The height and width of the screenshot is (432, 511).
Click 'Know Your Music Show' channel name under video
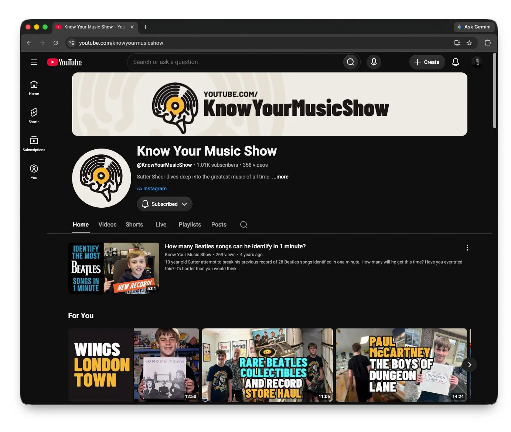pos(188,255)
